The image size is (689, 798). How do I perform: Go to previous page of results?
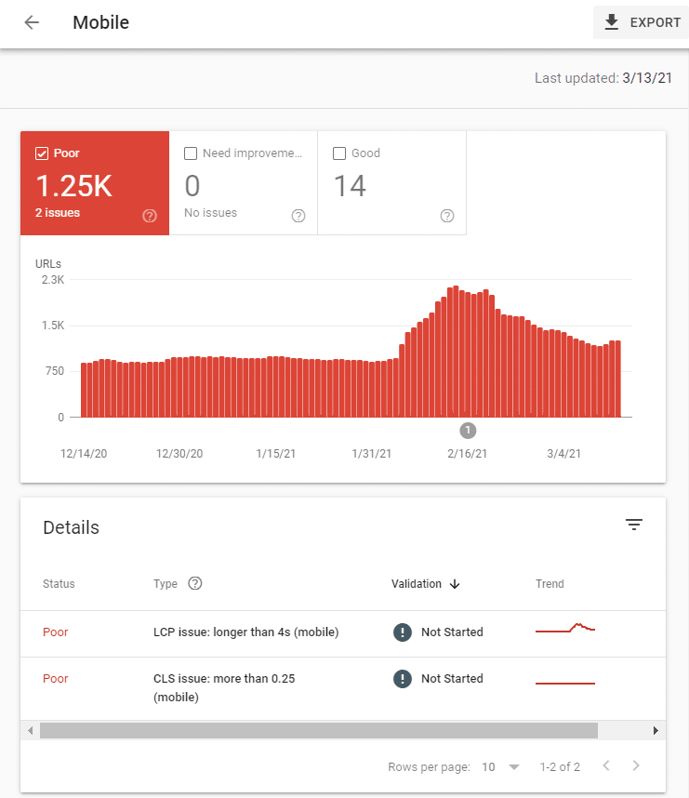click(x=606, y=766)
